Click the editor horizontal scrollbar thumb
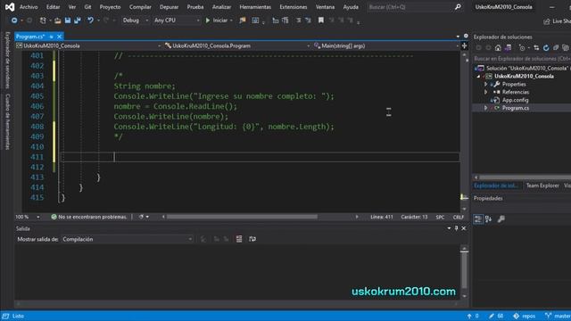The width and height of the screenshot is (571, 321). [x=242, y=217]
